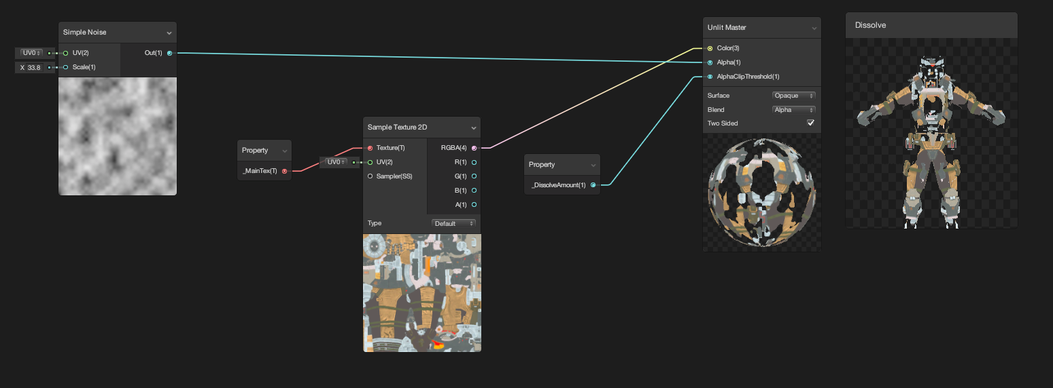Open the Surface dropdown set to Opaque
Viewport: 1053px width, 388px height.
coord(793,96)
